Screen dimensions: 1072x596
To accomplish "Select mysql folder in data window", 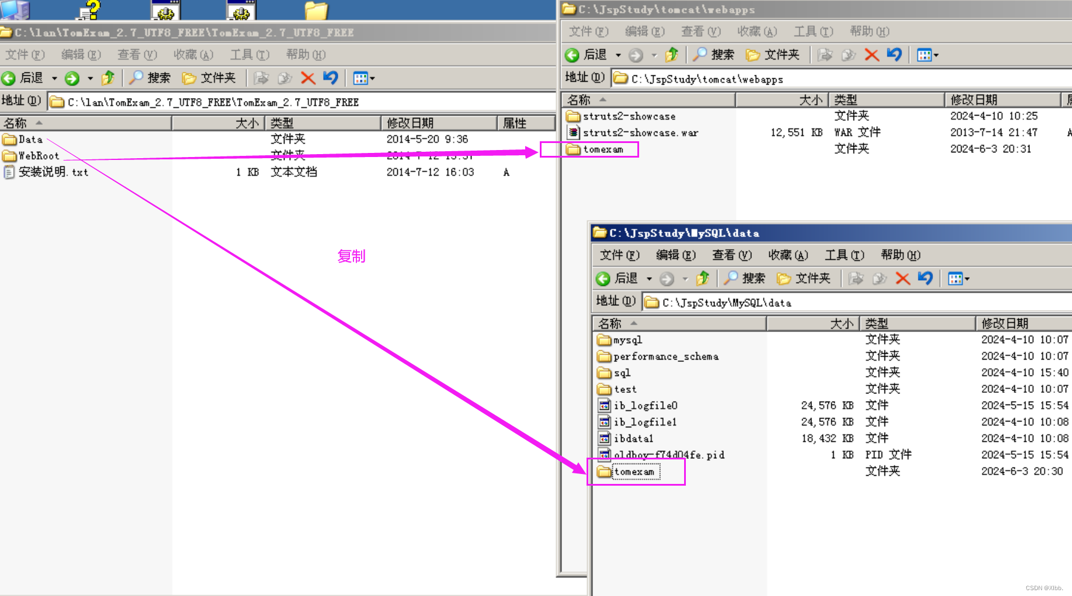I will point(620,340).
